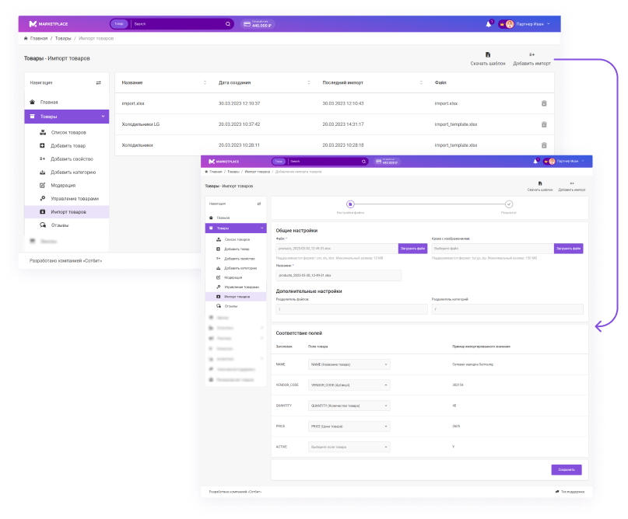Open Список товаров in back sidebar

coord(68,132)
